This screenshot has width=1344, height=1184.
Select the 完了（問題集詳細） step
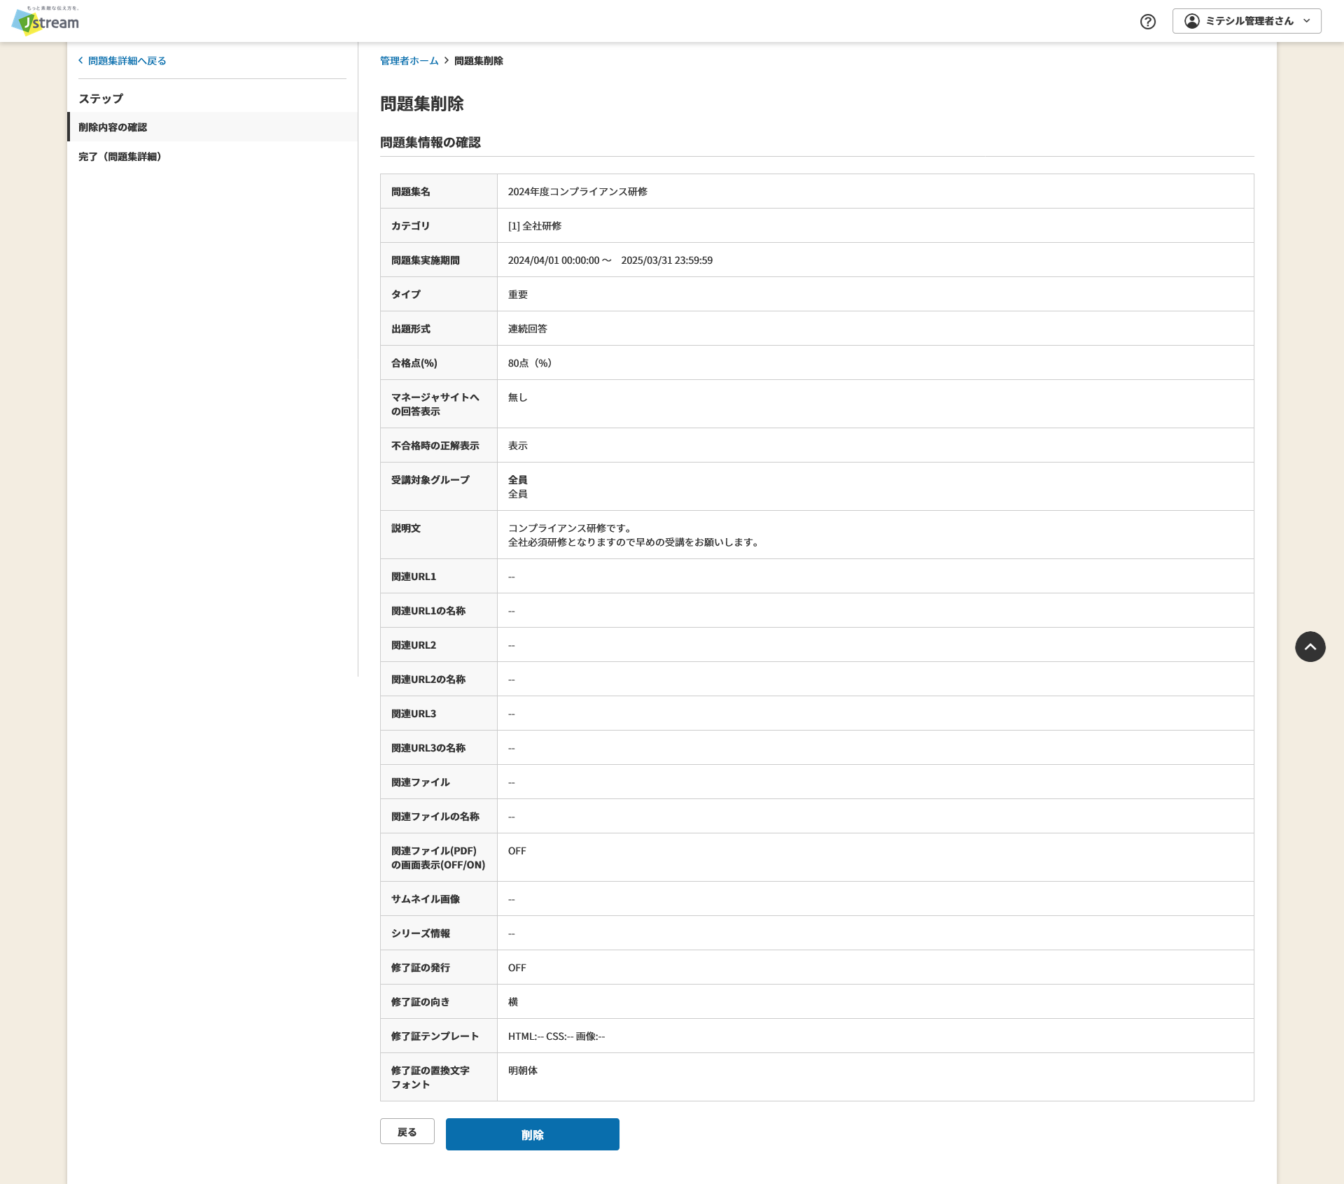(213, 157)
